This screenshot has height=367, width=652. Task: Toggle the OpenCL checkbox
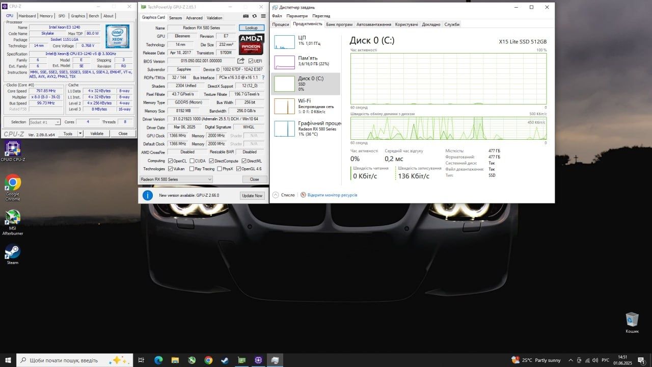point(171,161)
